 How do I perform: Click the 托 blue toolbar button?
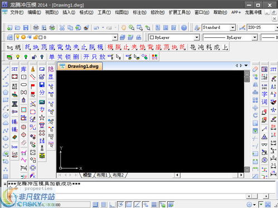pos(27,47)
